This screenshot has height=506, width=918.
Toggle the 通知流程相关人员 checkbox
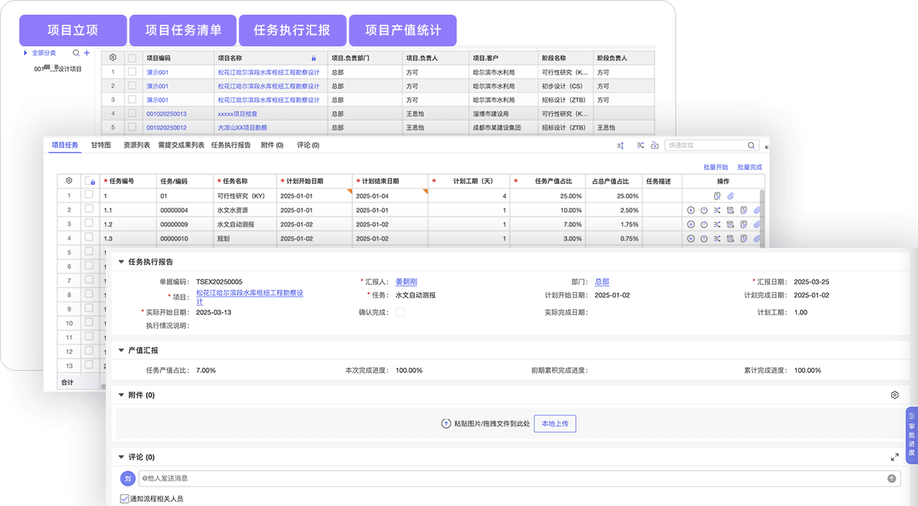[125, 499]
